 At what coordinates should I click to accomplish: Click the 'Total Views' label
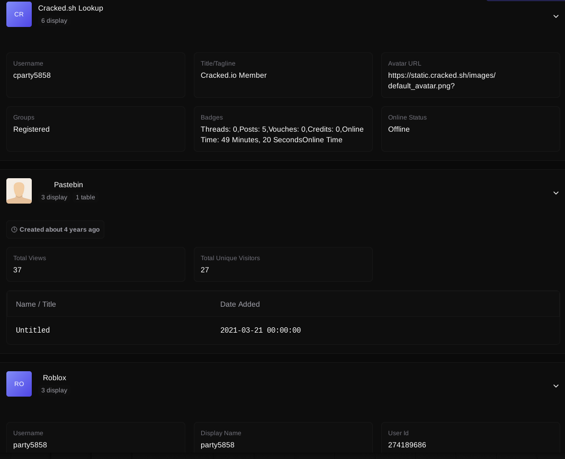click(x=30, y=258)
